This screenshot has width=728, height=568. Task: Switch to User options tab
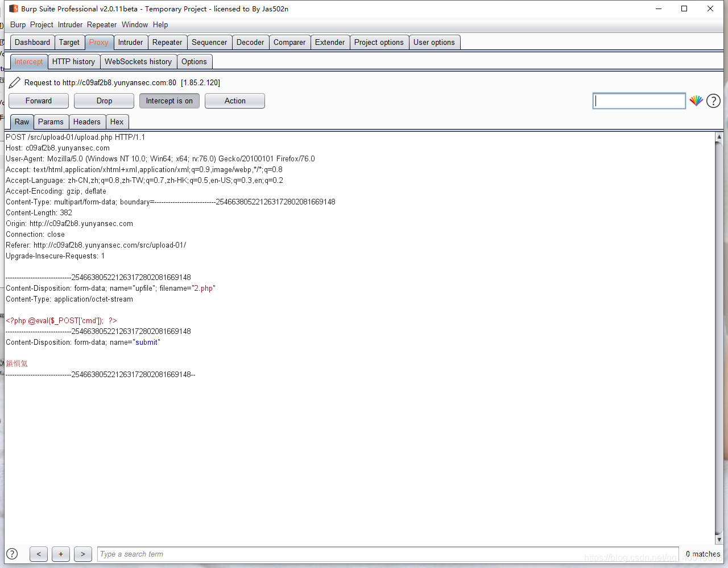(x=434, y=43)
